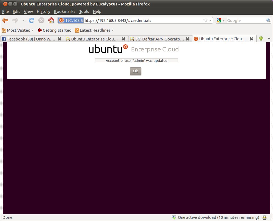Open the back/forward history dropdown arrow

pos(23,21)
